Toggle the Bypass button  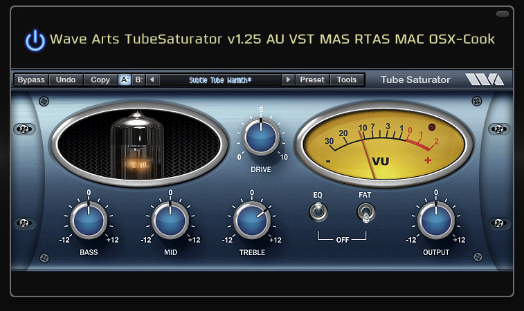[x=31, y=79]
